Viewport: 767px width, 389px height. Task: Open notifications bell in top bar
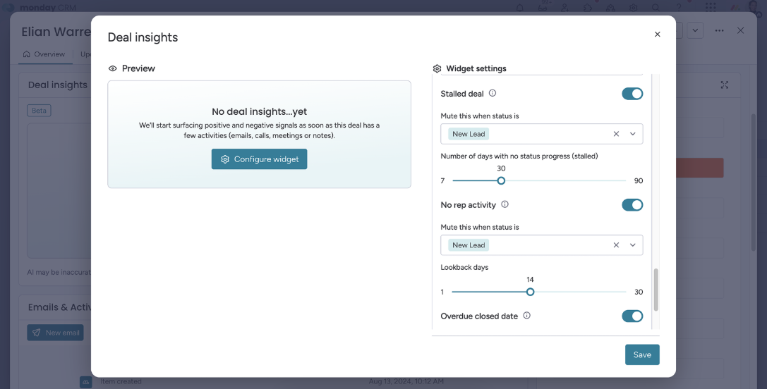[519, 7]
